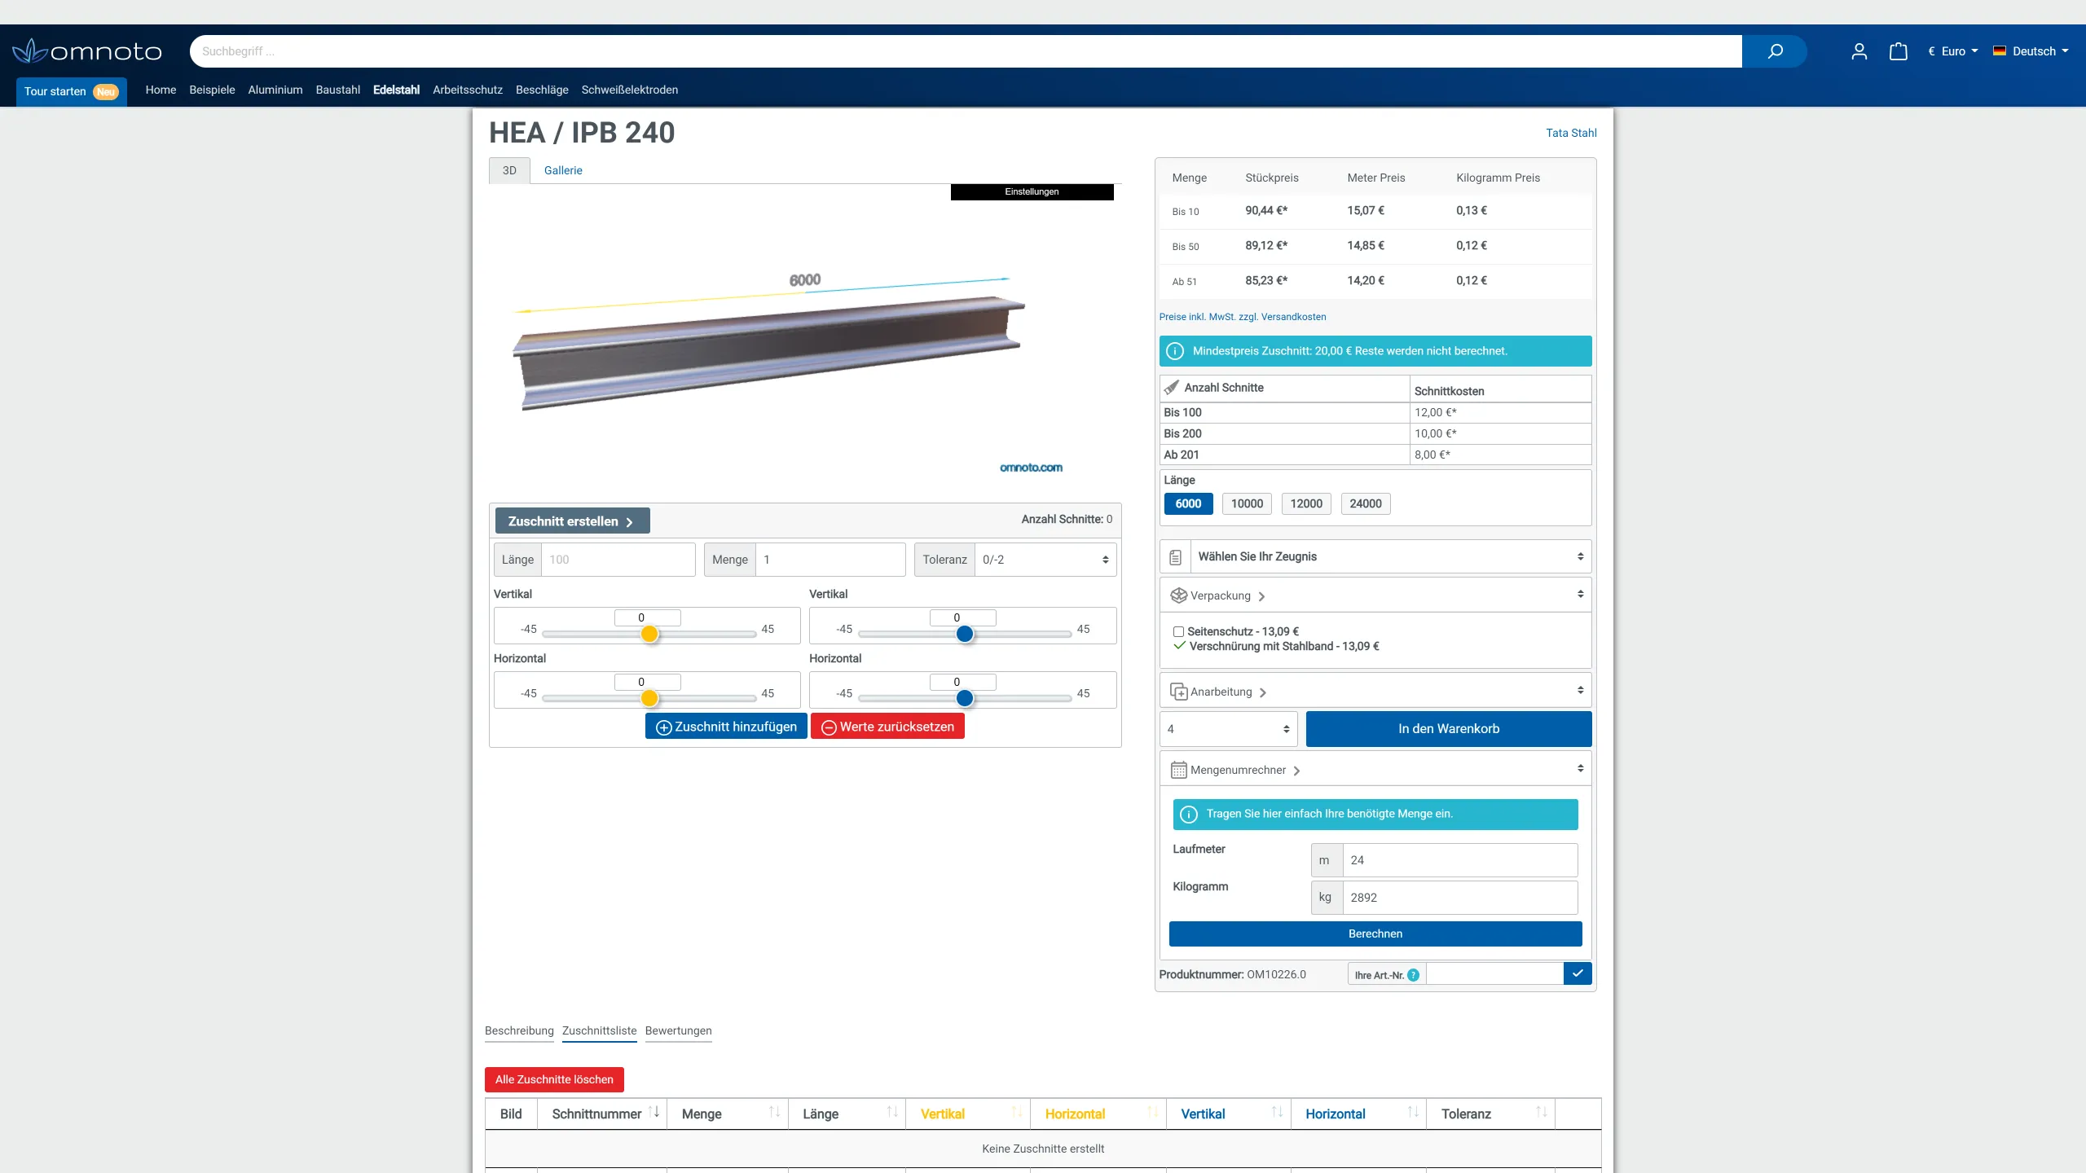Open the Bewertungen tab

[678, 1030]
